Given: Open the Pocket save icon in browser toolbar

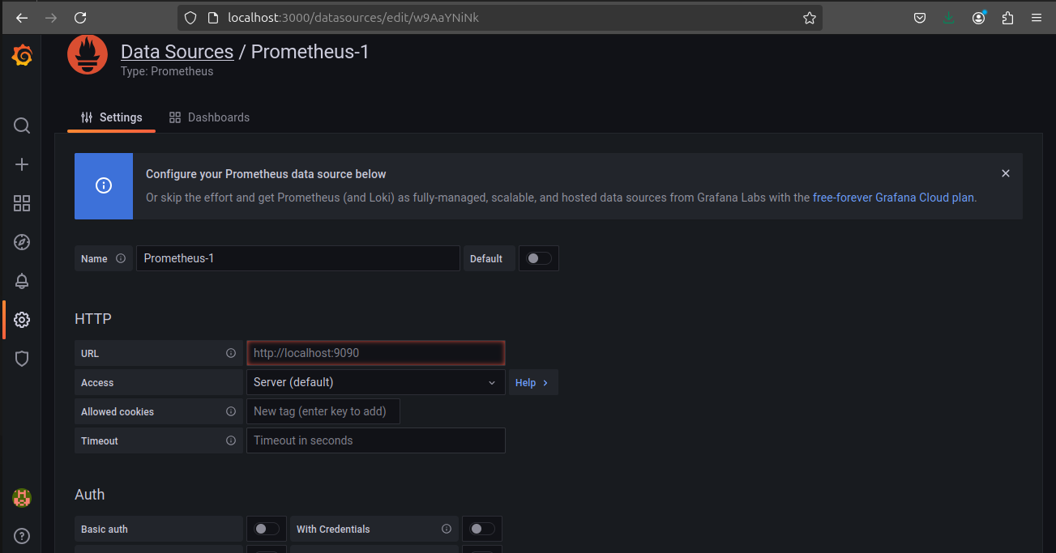Looking at the screenshot, I should [x=920, y=18].
